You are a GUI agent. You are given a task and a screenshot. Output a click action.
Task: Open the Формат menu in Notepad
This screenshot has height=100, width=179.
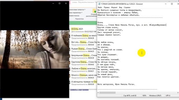(114, 7)
